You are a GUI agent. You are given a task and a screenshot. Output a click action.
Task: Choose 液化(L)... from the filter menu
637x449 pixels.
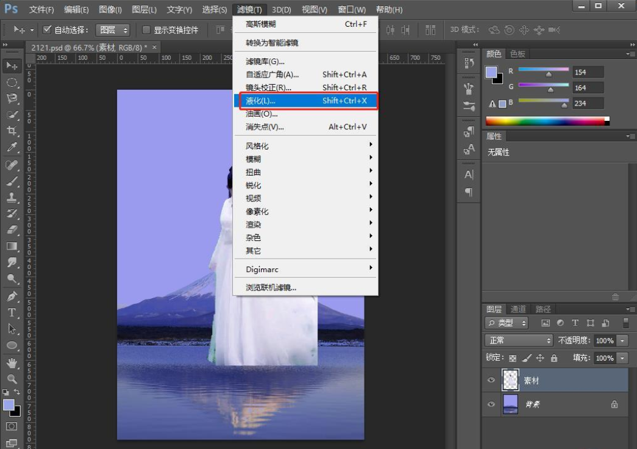tap(305, 101)
